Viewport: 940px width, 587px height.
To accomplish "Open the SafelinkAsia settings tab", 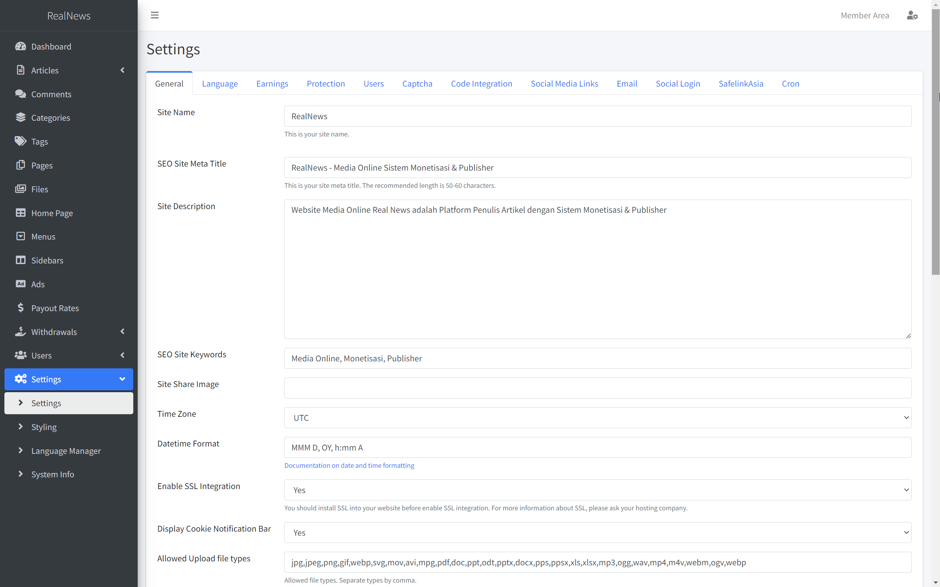I will tap(740, 84).
